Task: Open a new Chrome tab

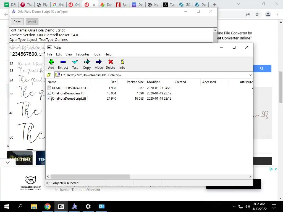Action: [x=214, y=5]
